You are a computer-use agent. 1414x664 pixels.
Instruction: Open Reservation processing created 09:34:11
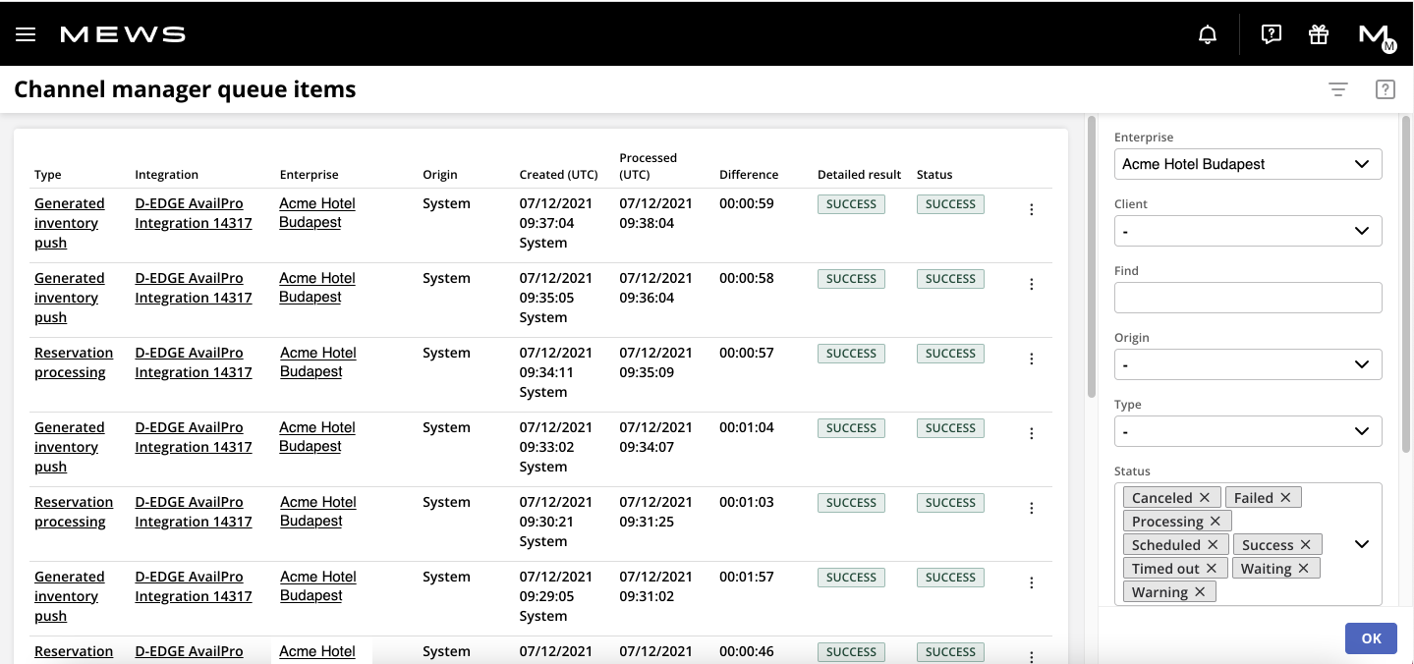click(x=74, y=362)
